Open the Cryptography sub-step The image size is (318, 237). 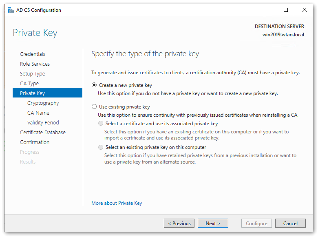pos(43,103)
